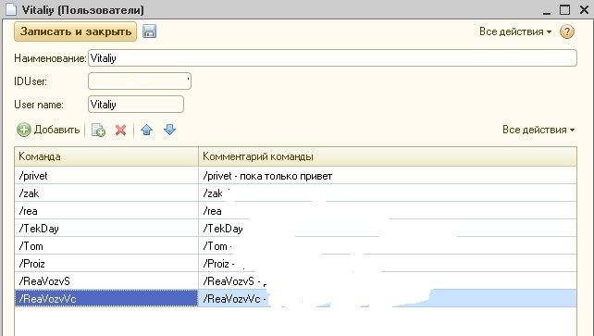Open table's Все действия dropdown menu
Image resolution: width=594 pixels, height=336 pixels.
pos(538,130)
